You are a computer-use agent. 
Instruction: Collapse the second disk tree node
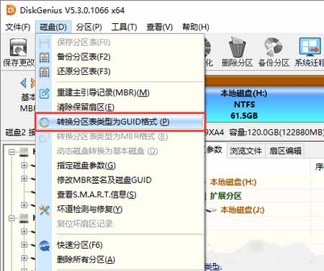12,218
